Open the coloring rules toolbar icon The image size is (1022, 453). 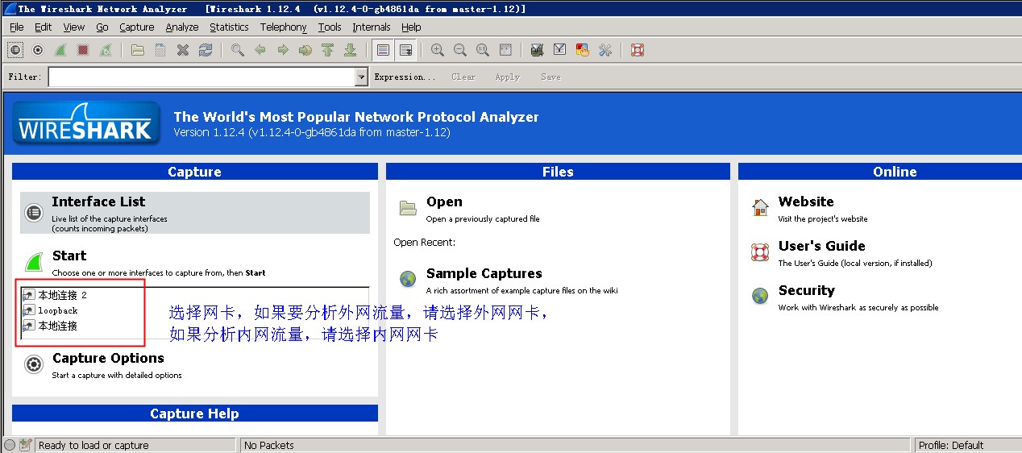tap(582, 50)
